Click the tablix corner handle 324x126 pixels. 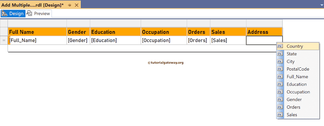[x=4, y=23]
